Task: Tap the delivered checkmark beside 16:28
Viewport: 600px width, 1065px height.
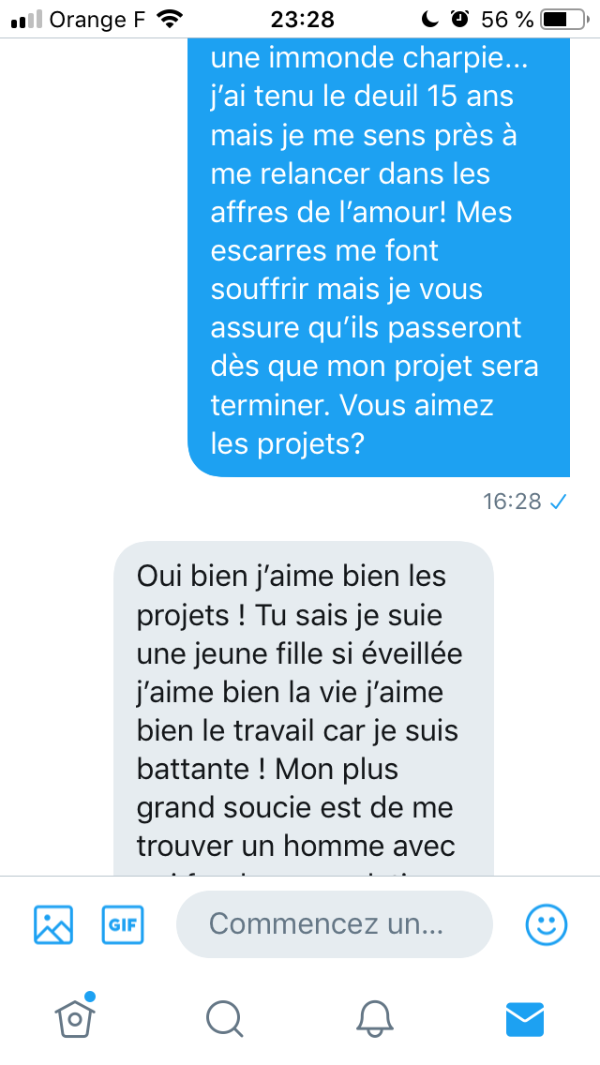Action: (x=558, y=502)
